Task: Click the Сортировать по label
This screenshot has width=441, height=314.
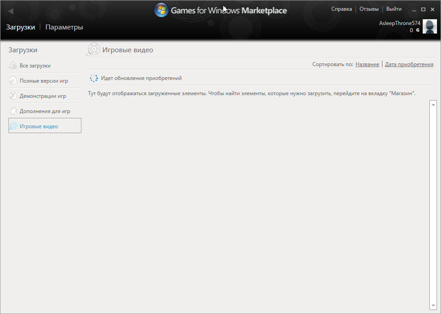Action: (332, 64)
